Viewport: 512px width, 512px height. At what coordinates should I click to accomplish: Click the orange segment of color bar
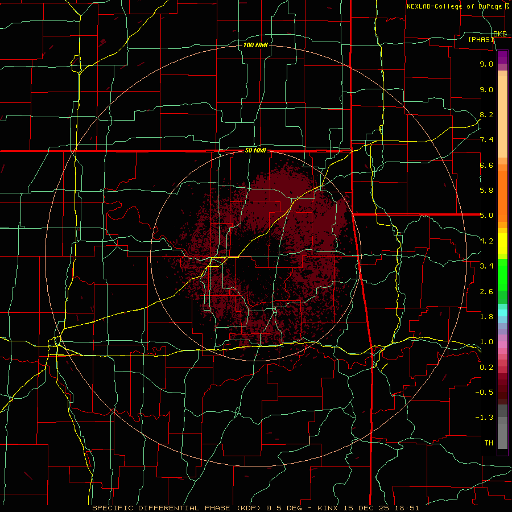[x=502, y=196]
